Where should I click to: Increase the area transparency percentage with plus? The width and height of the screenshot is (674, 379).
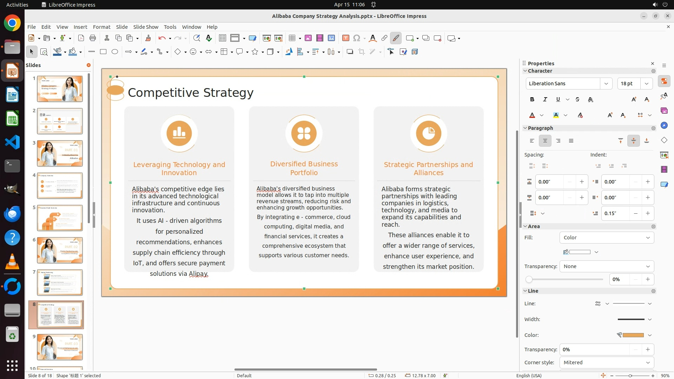[x=648, y=279]
